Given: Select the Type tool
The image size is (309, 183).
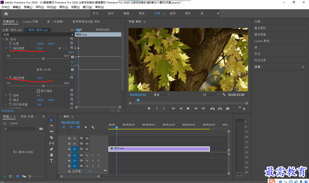Looking at the screenshot, I should pyautogui.click(x=51, y=161).
